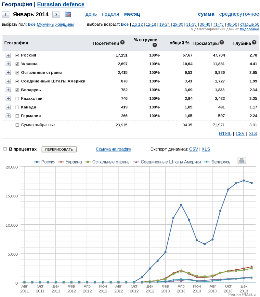Filter age старше 50
This screenshot has height=297, width=260.
point(250,24)
